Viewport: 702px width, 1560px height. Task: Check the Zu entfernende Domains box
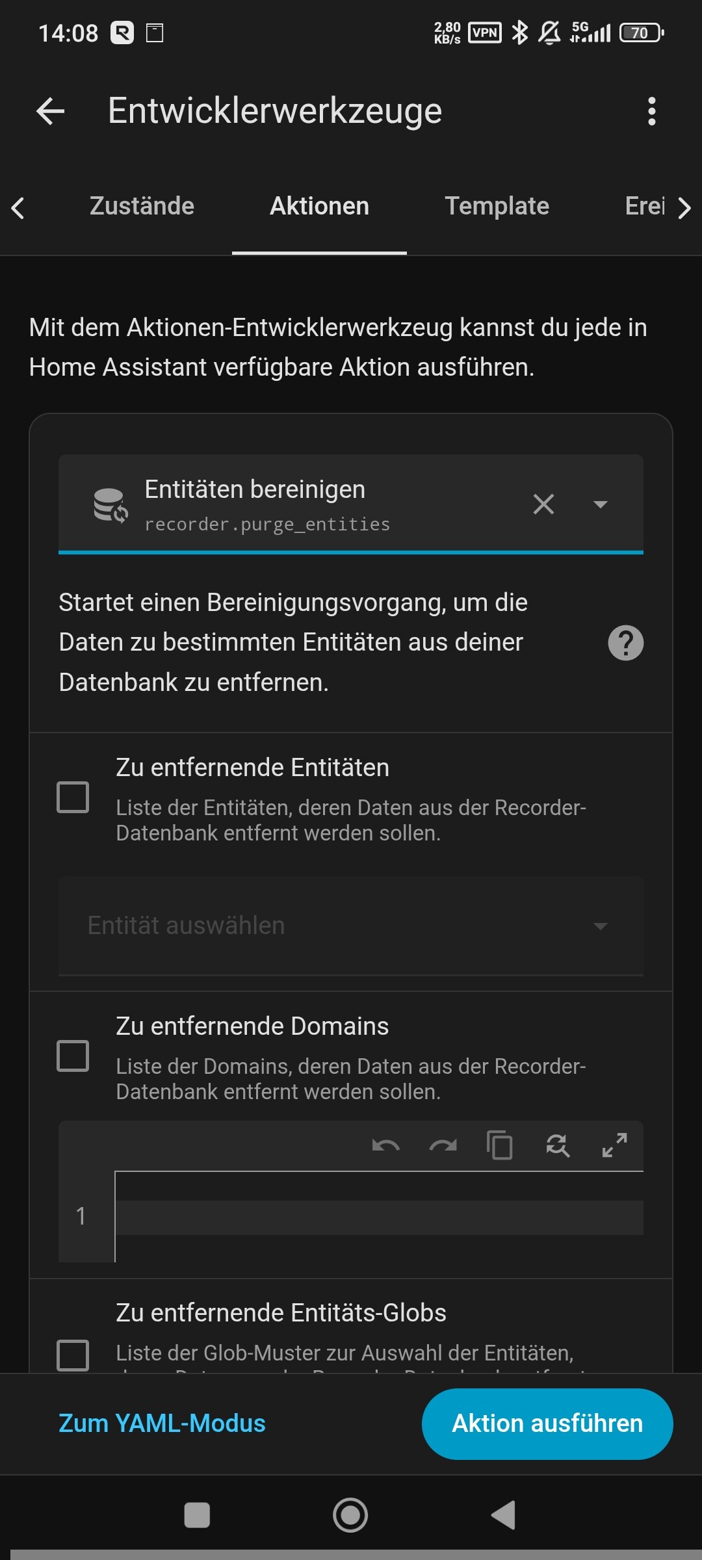(73, 1056)
